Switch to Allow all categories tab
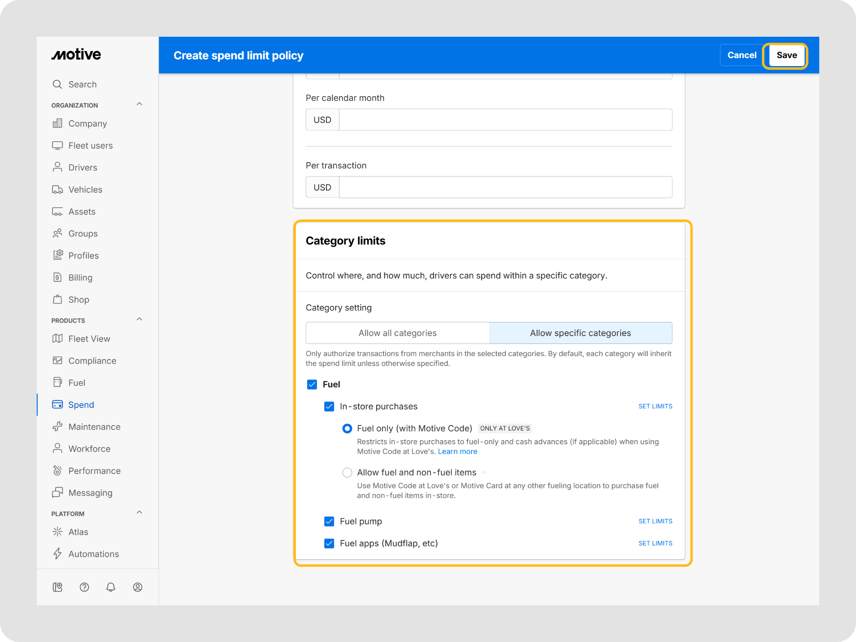The height and width of the screenshot is (642, 856). tap(397, 333)
